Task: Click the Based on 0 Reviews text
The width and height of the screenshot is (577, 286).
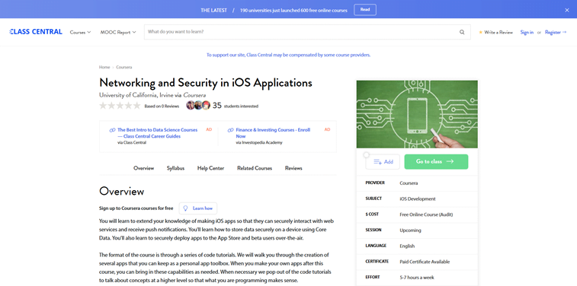Action: (162, 106)
